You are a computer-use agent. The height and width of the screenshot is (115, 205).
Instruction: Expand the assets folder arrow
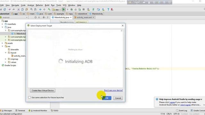(3, 43)
